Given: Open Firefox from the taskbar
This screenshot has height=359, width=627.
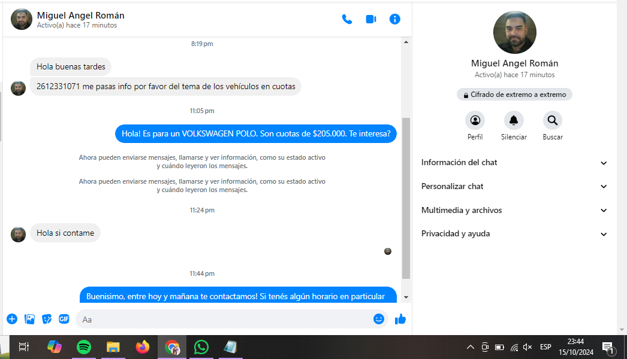Looking at the screenshot, I should pos(142,347).
